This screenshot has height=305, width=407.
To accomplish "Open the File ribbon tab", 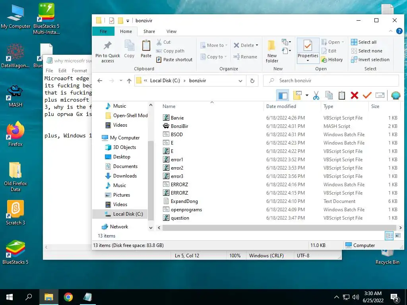I will pyautogui.click(x=103, y=31).
